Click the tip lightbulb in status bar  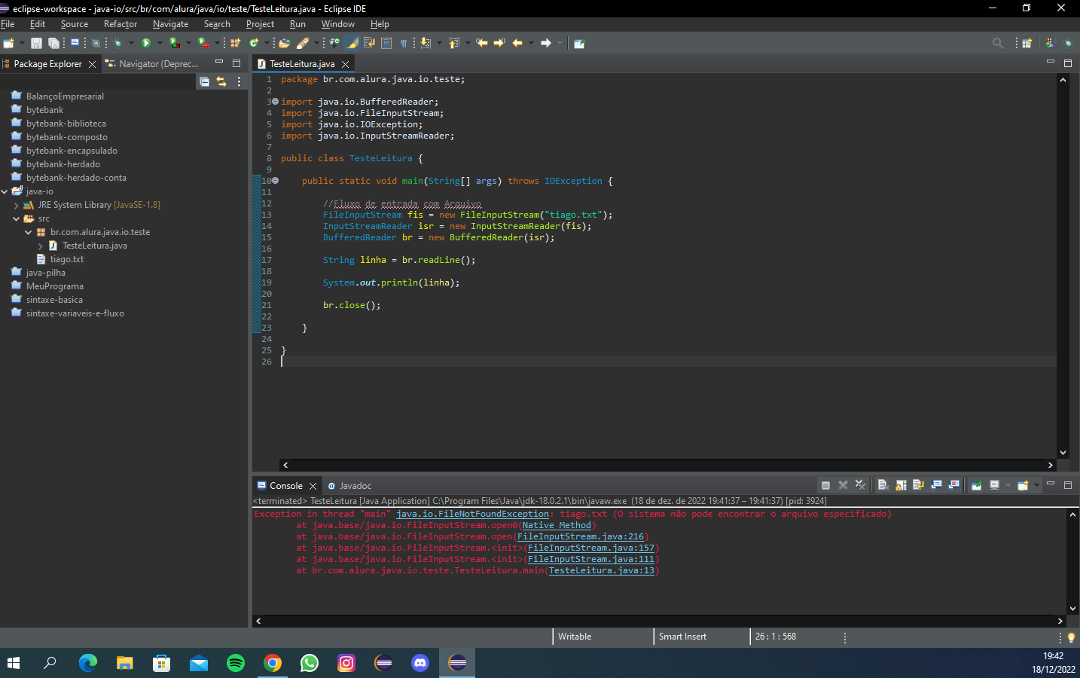[1070, 637]
